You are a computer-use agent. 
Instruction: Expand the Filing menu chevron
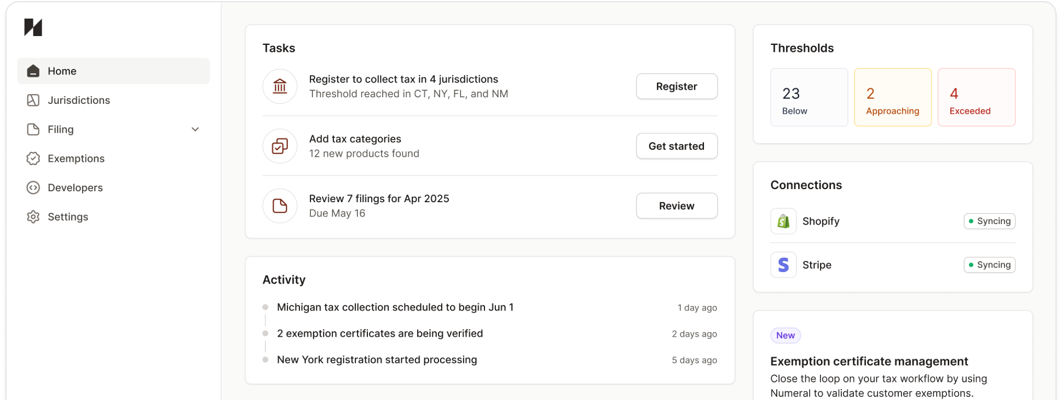click(x=195, y=130)
